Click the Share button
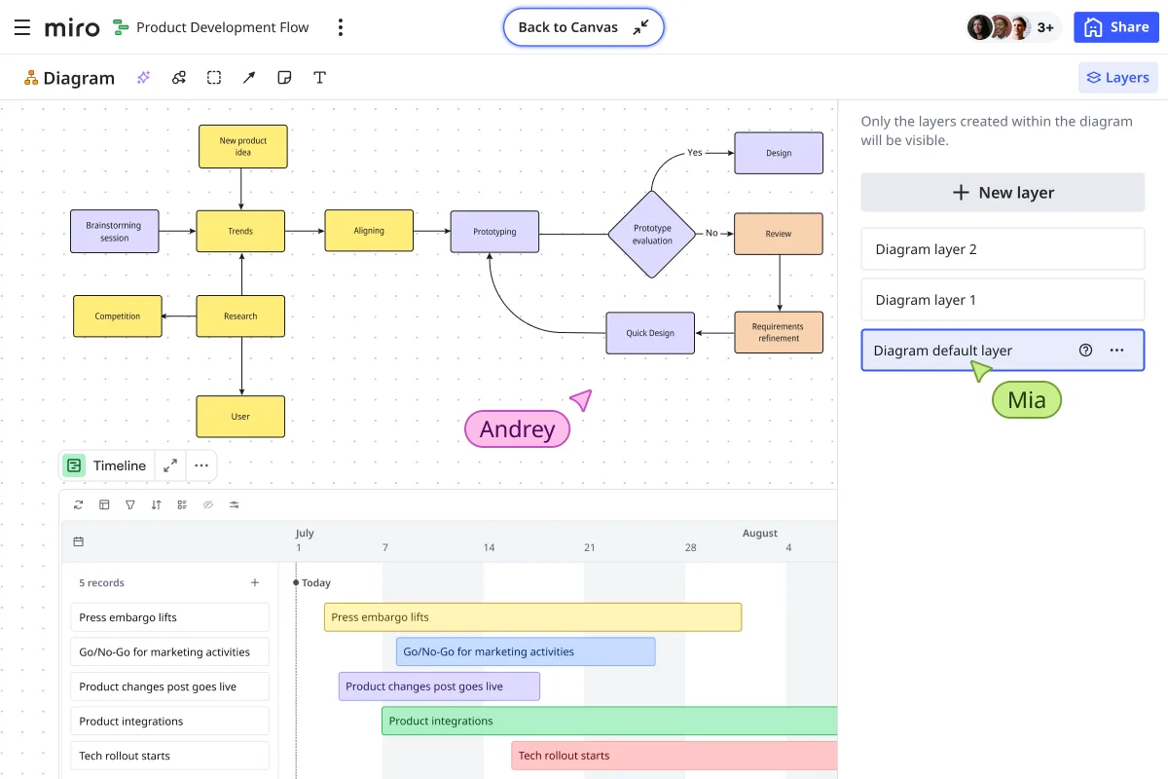Image resolution: width=1168 pixels, height=779 pixels. click(1116, 27)
